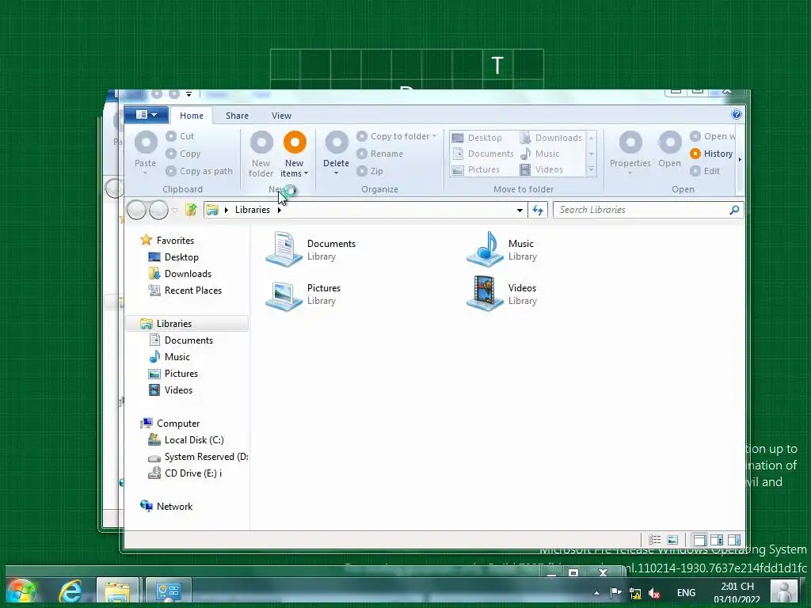The image size is (811, 608).
Task: Open the Copy to folder dropdown
Action: pos(397,136)
